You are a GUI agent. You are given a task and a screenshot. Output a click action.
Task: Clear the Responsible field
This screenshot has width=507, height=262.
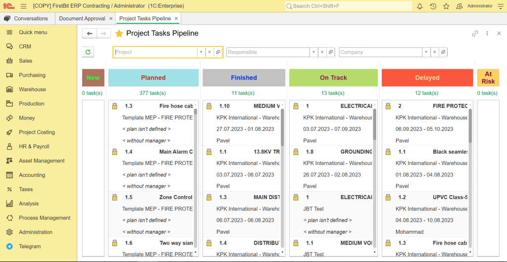coord(322,52)
